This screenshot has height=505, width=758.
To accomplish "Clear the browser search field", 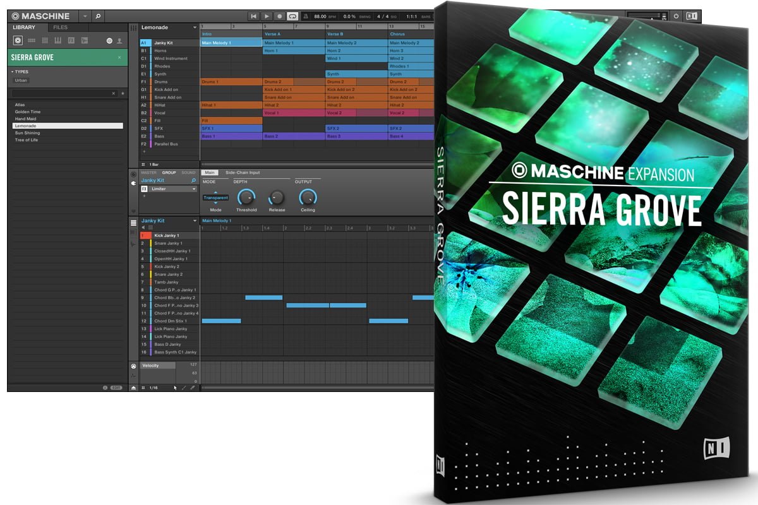I will pos(114,93).
